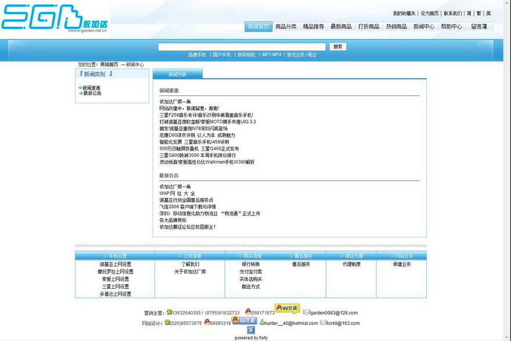This screenshot has width=511, height=341.
Task: Click the green phone icon beside 13632640305
Action: tap(169, 312)
